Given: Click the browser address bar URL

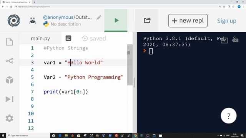Looking at the screenshot, I should (x=34, y=7).
